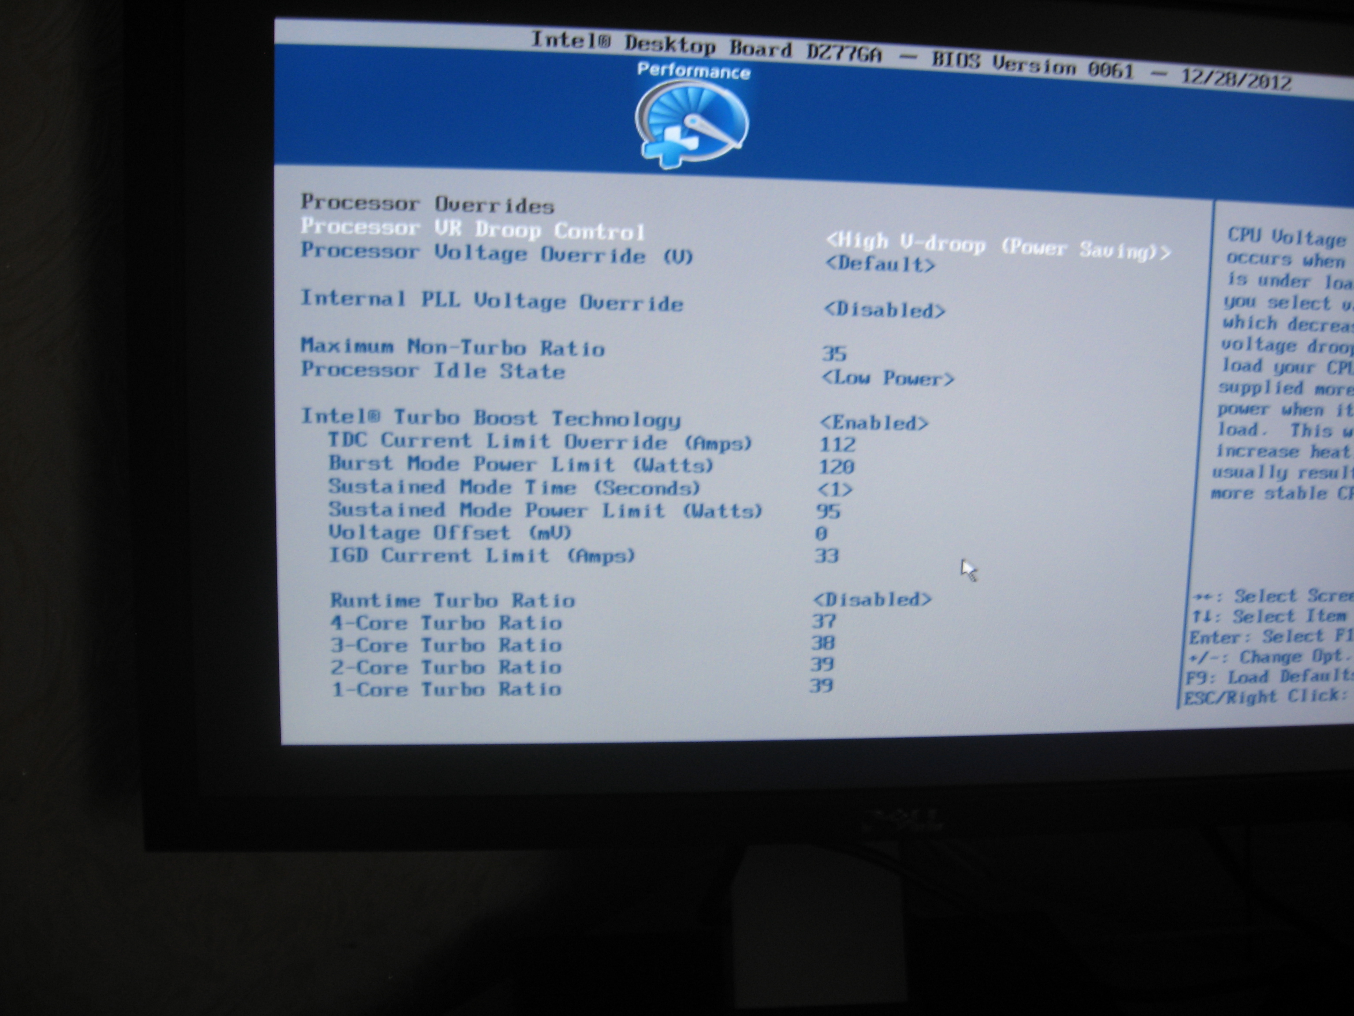Select the 2-Core Turbo Ratio label
The height and width of the screenshot is (1016, 1354).
click(446, 667)
